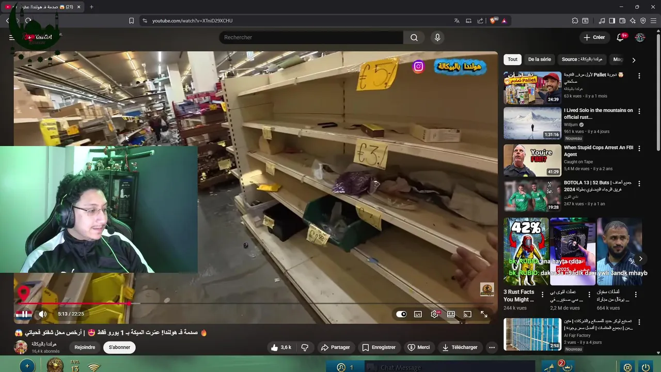Open the Instagram icon overlay on video
The height and width of the screenshot is (372, 661).
pyautogui.click(x=418, y=66)
